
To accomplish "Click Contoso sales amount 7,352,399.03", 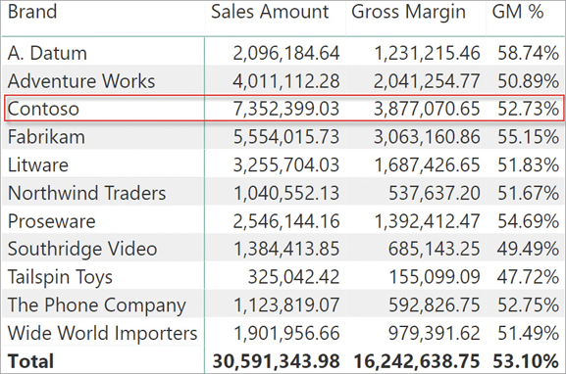I will 286,110.
